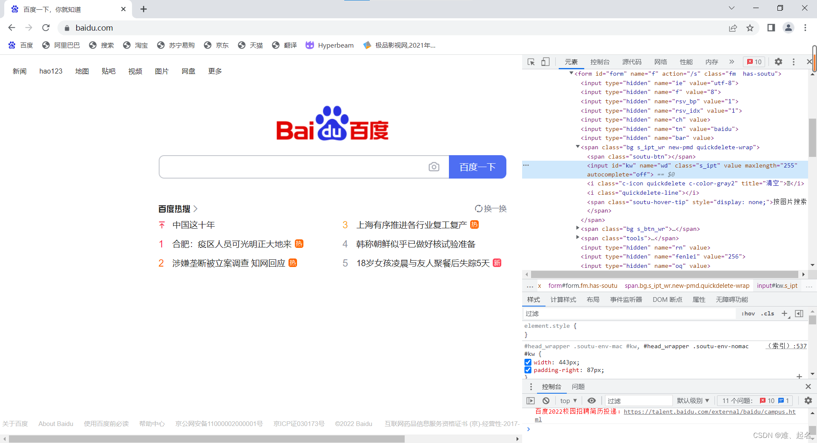The height and width of the screenshot is (443, 817).
Task: Click the console sidebar show icon
Action: pos(531,400)
